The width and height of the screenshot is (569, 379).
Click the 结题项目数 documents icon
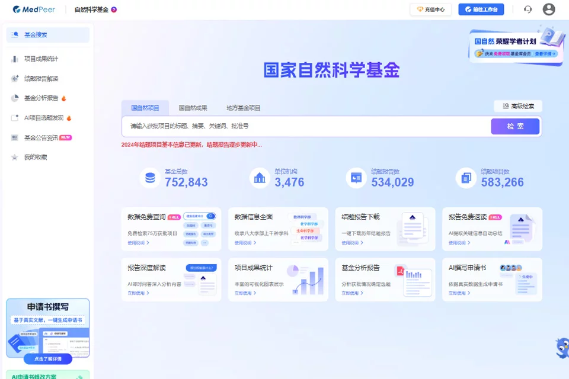466,178
